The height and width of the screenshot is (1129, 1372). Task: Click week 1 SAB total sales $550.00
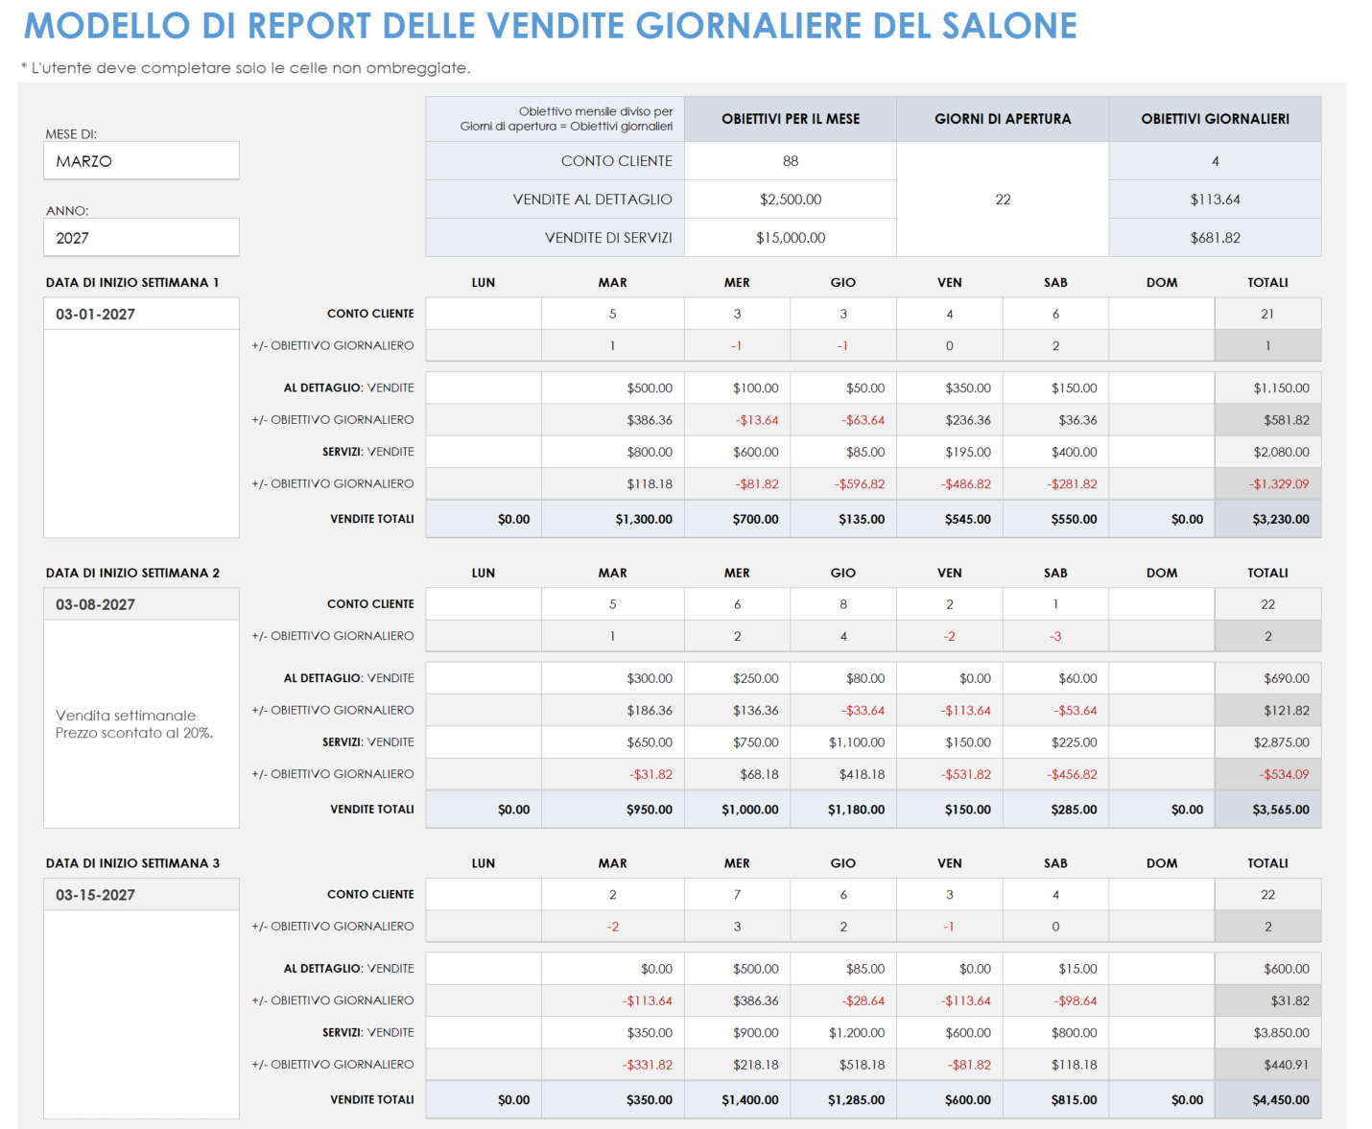tap(1055, 519)
